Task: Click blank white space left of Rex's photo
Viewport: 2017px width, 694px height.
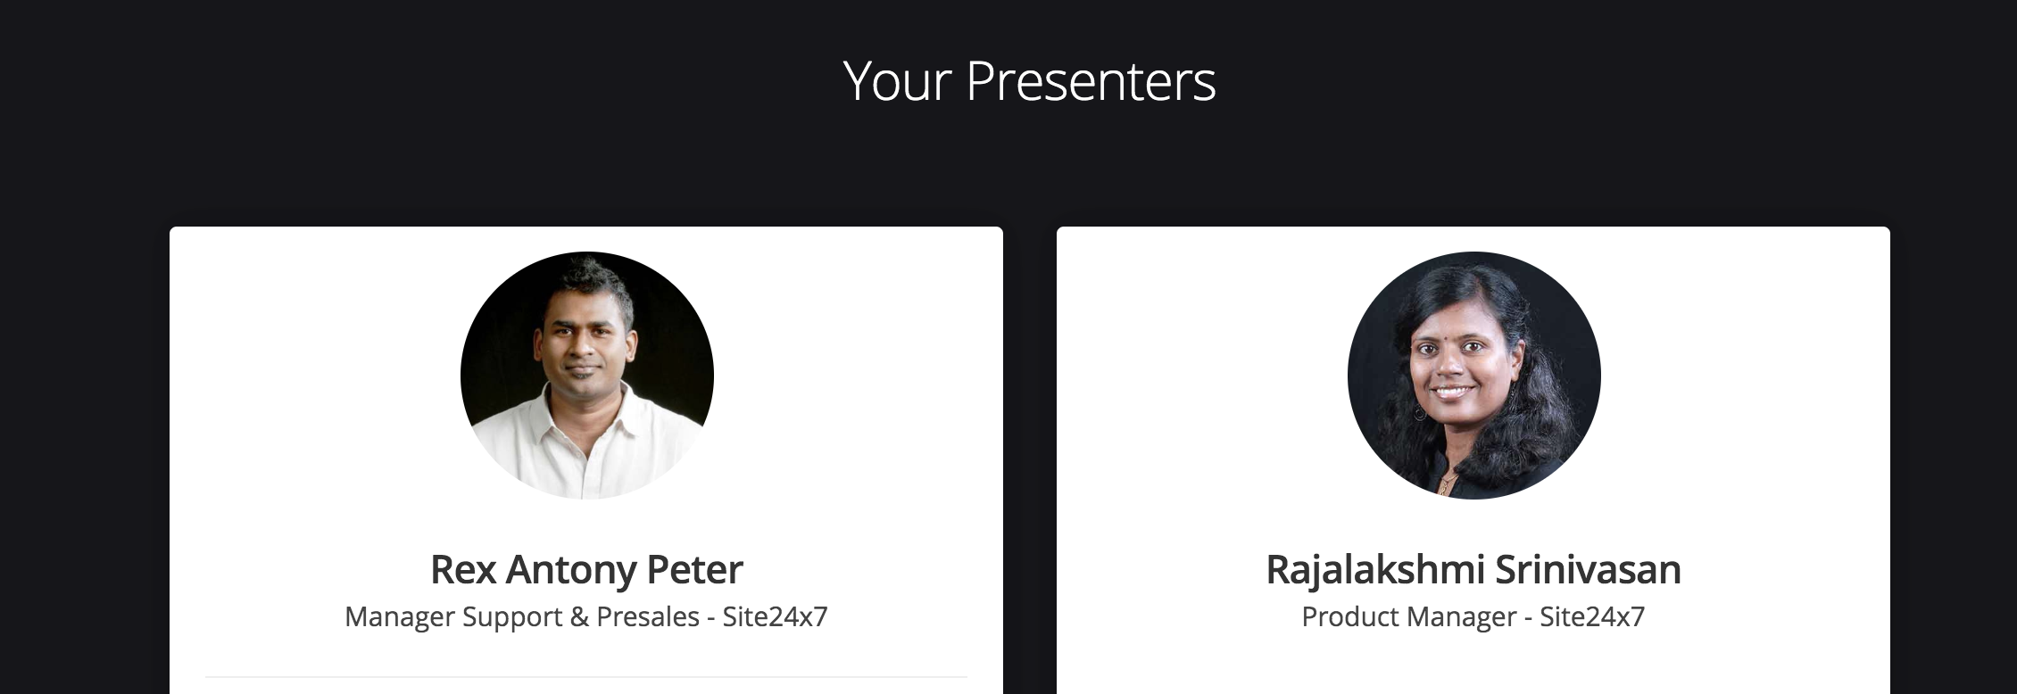Action: (x=312, y=376)
